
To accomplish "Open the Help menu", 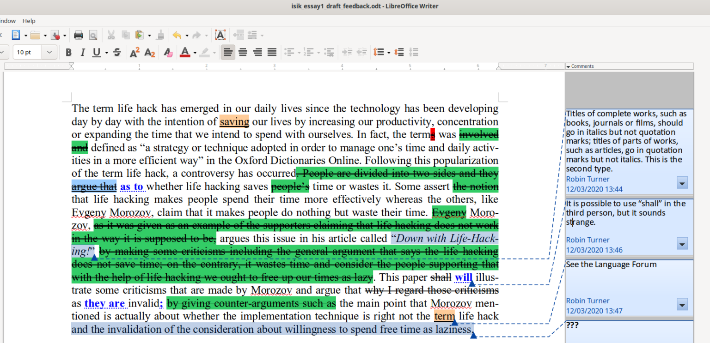I will [x=29, y=21].
